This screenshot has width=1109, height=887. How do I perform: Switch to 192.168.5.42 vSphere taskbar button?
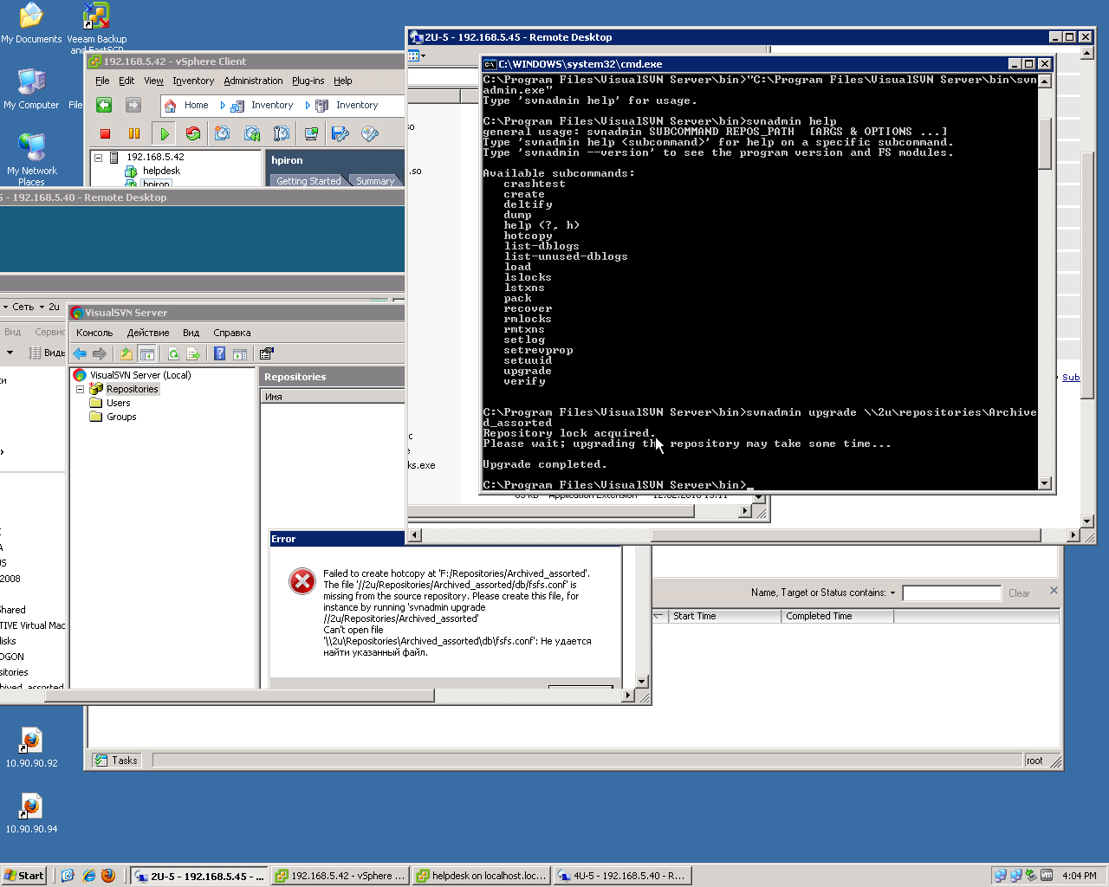pos(340,876)
